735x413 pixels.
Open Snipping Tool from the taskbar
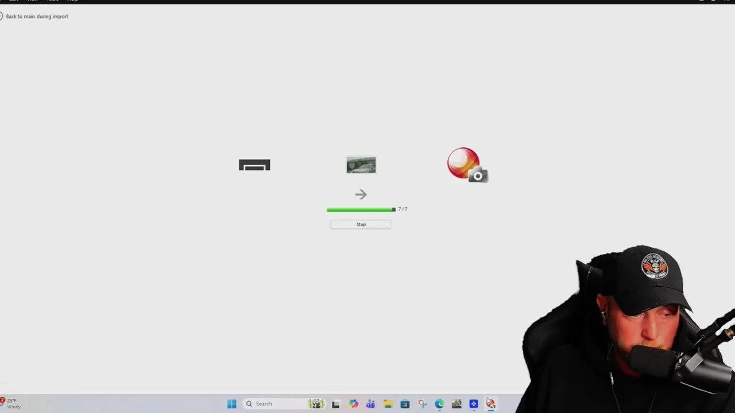[x=422, y=404]
